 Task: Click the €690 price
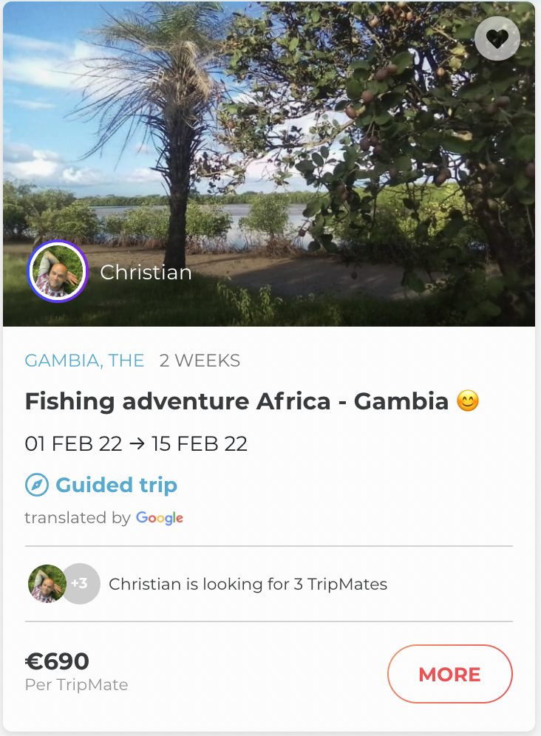(x=57, y=661)
